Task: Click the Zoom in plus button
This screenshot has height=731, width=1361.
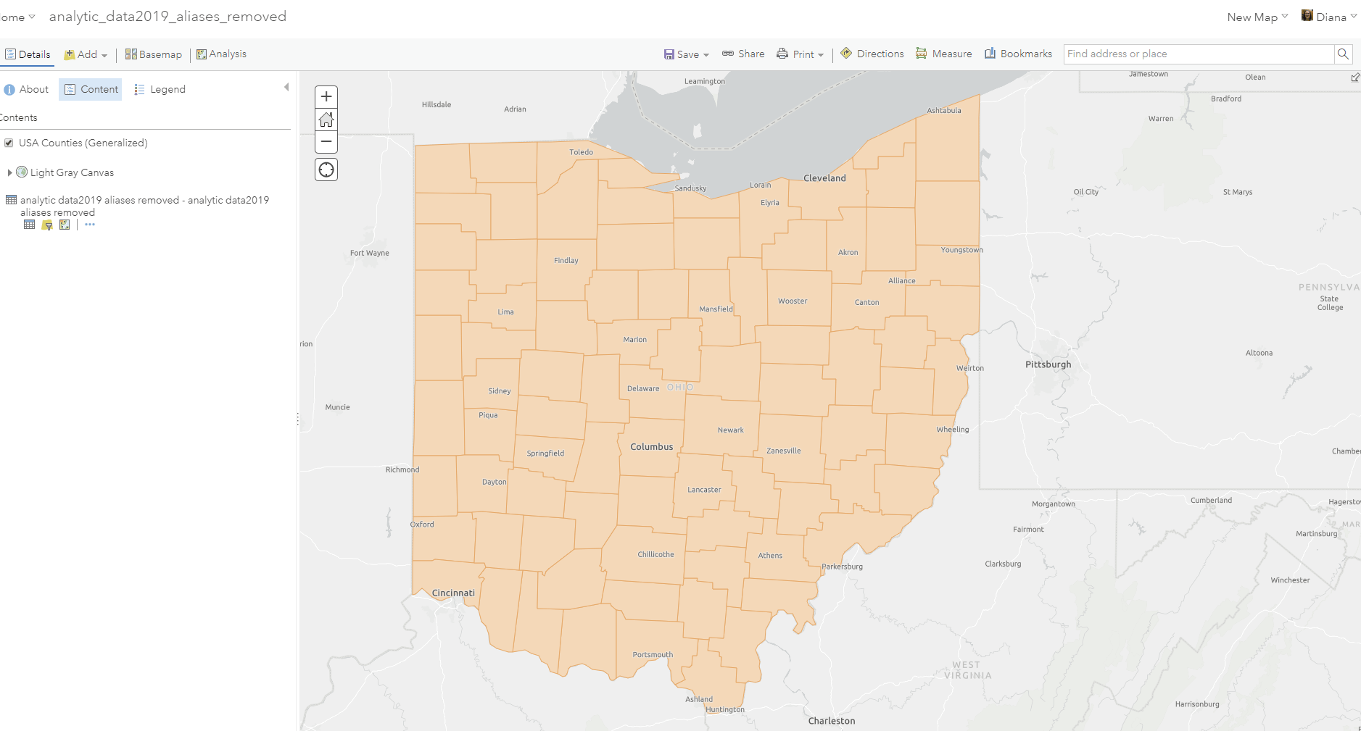Action: 326,96
